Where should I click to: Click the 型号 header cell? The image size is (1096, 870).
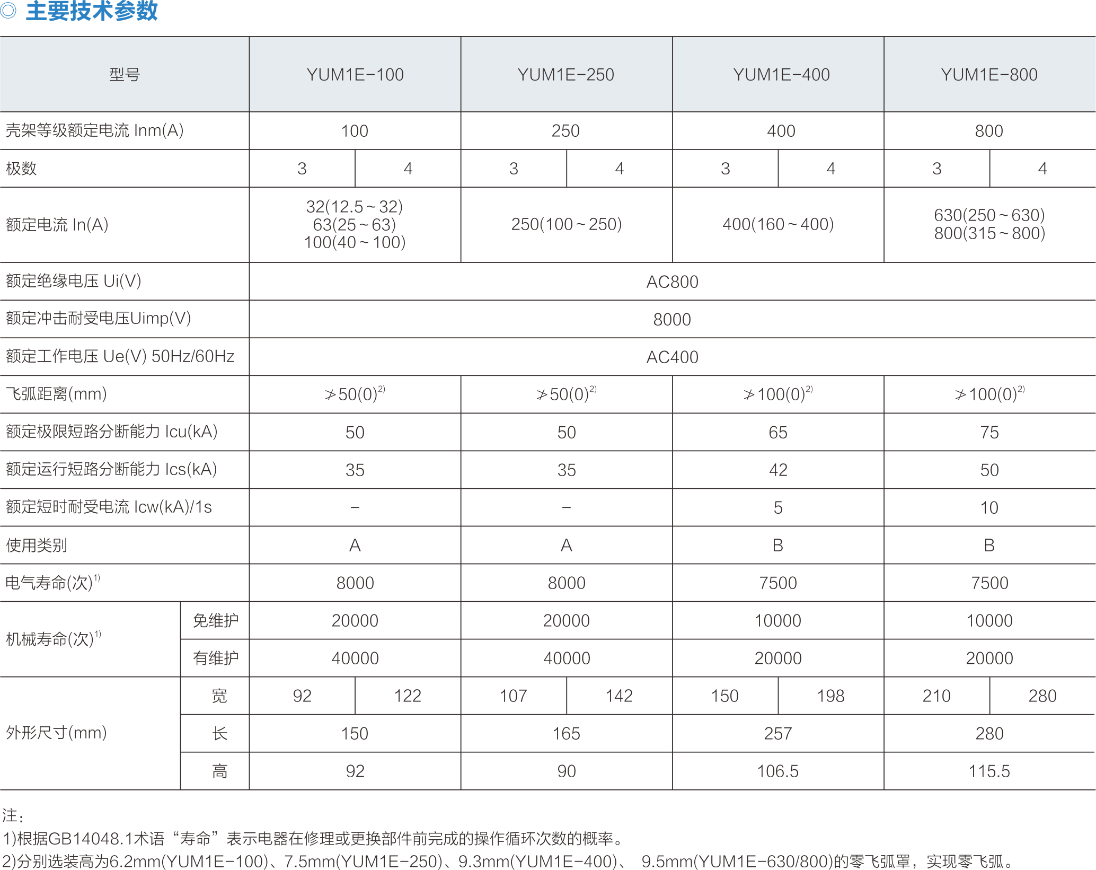pos(125,75)
